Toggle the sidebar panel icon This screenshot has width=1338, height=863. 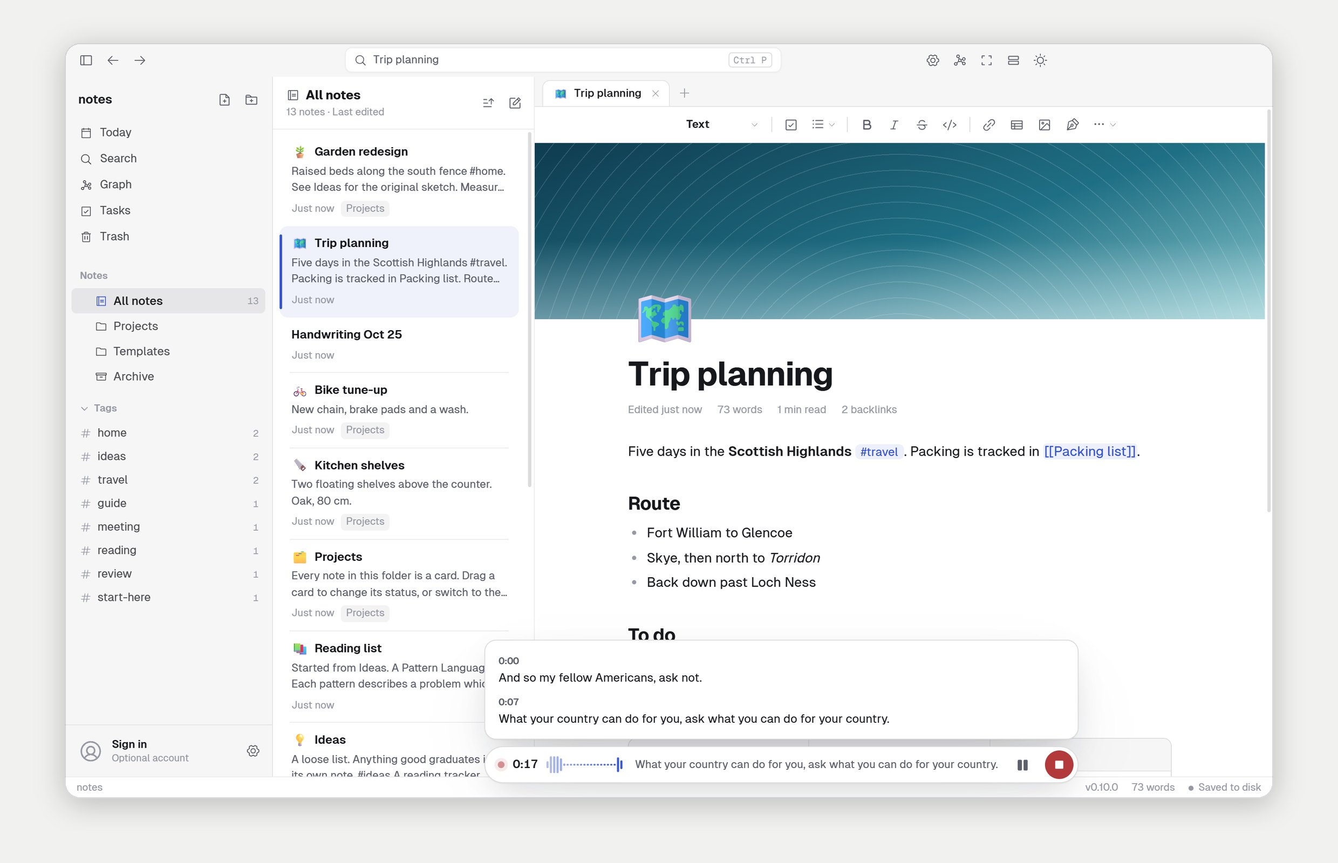[x=86, y=60]
